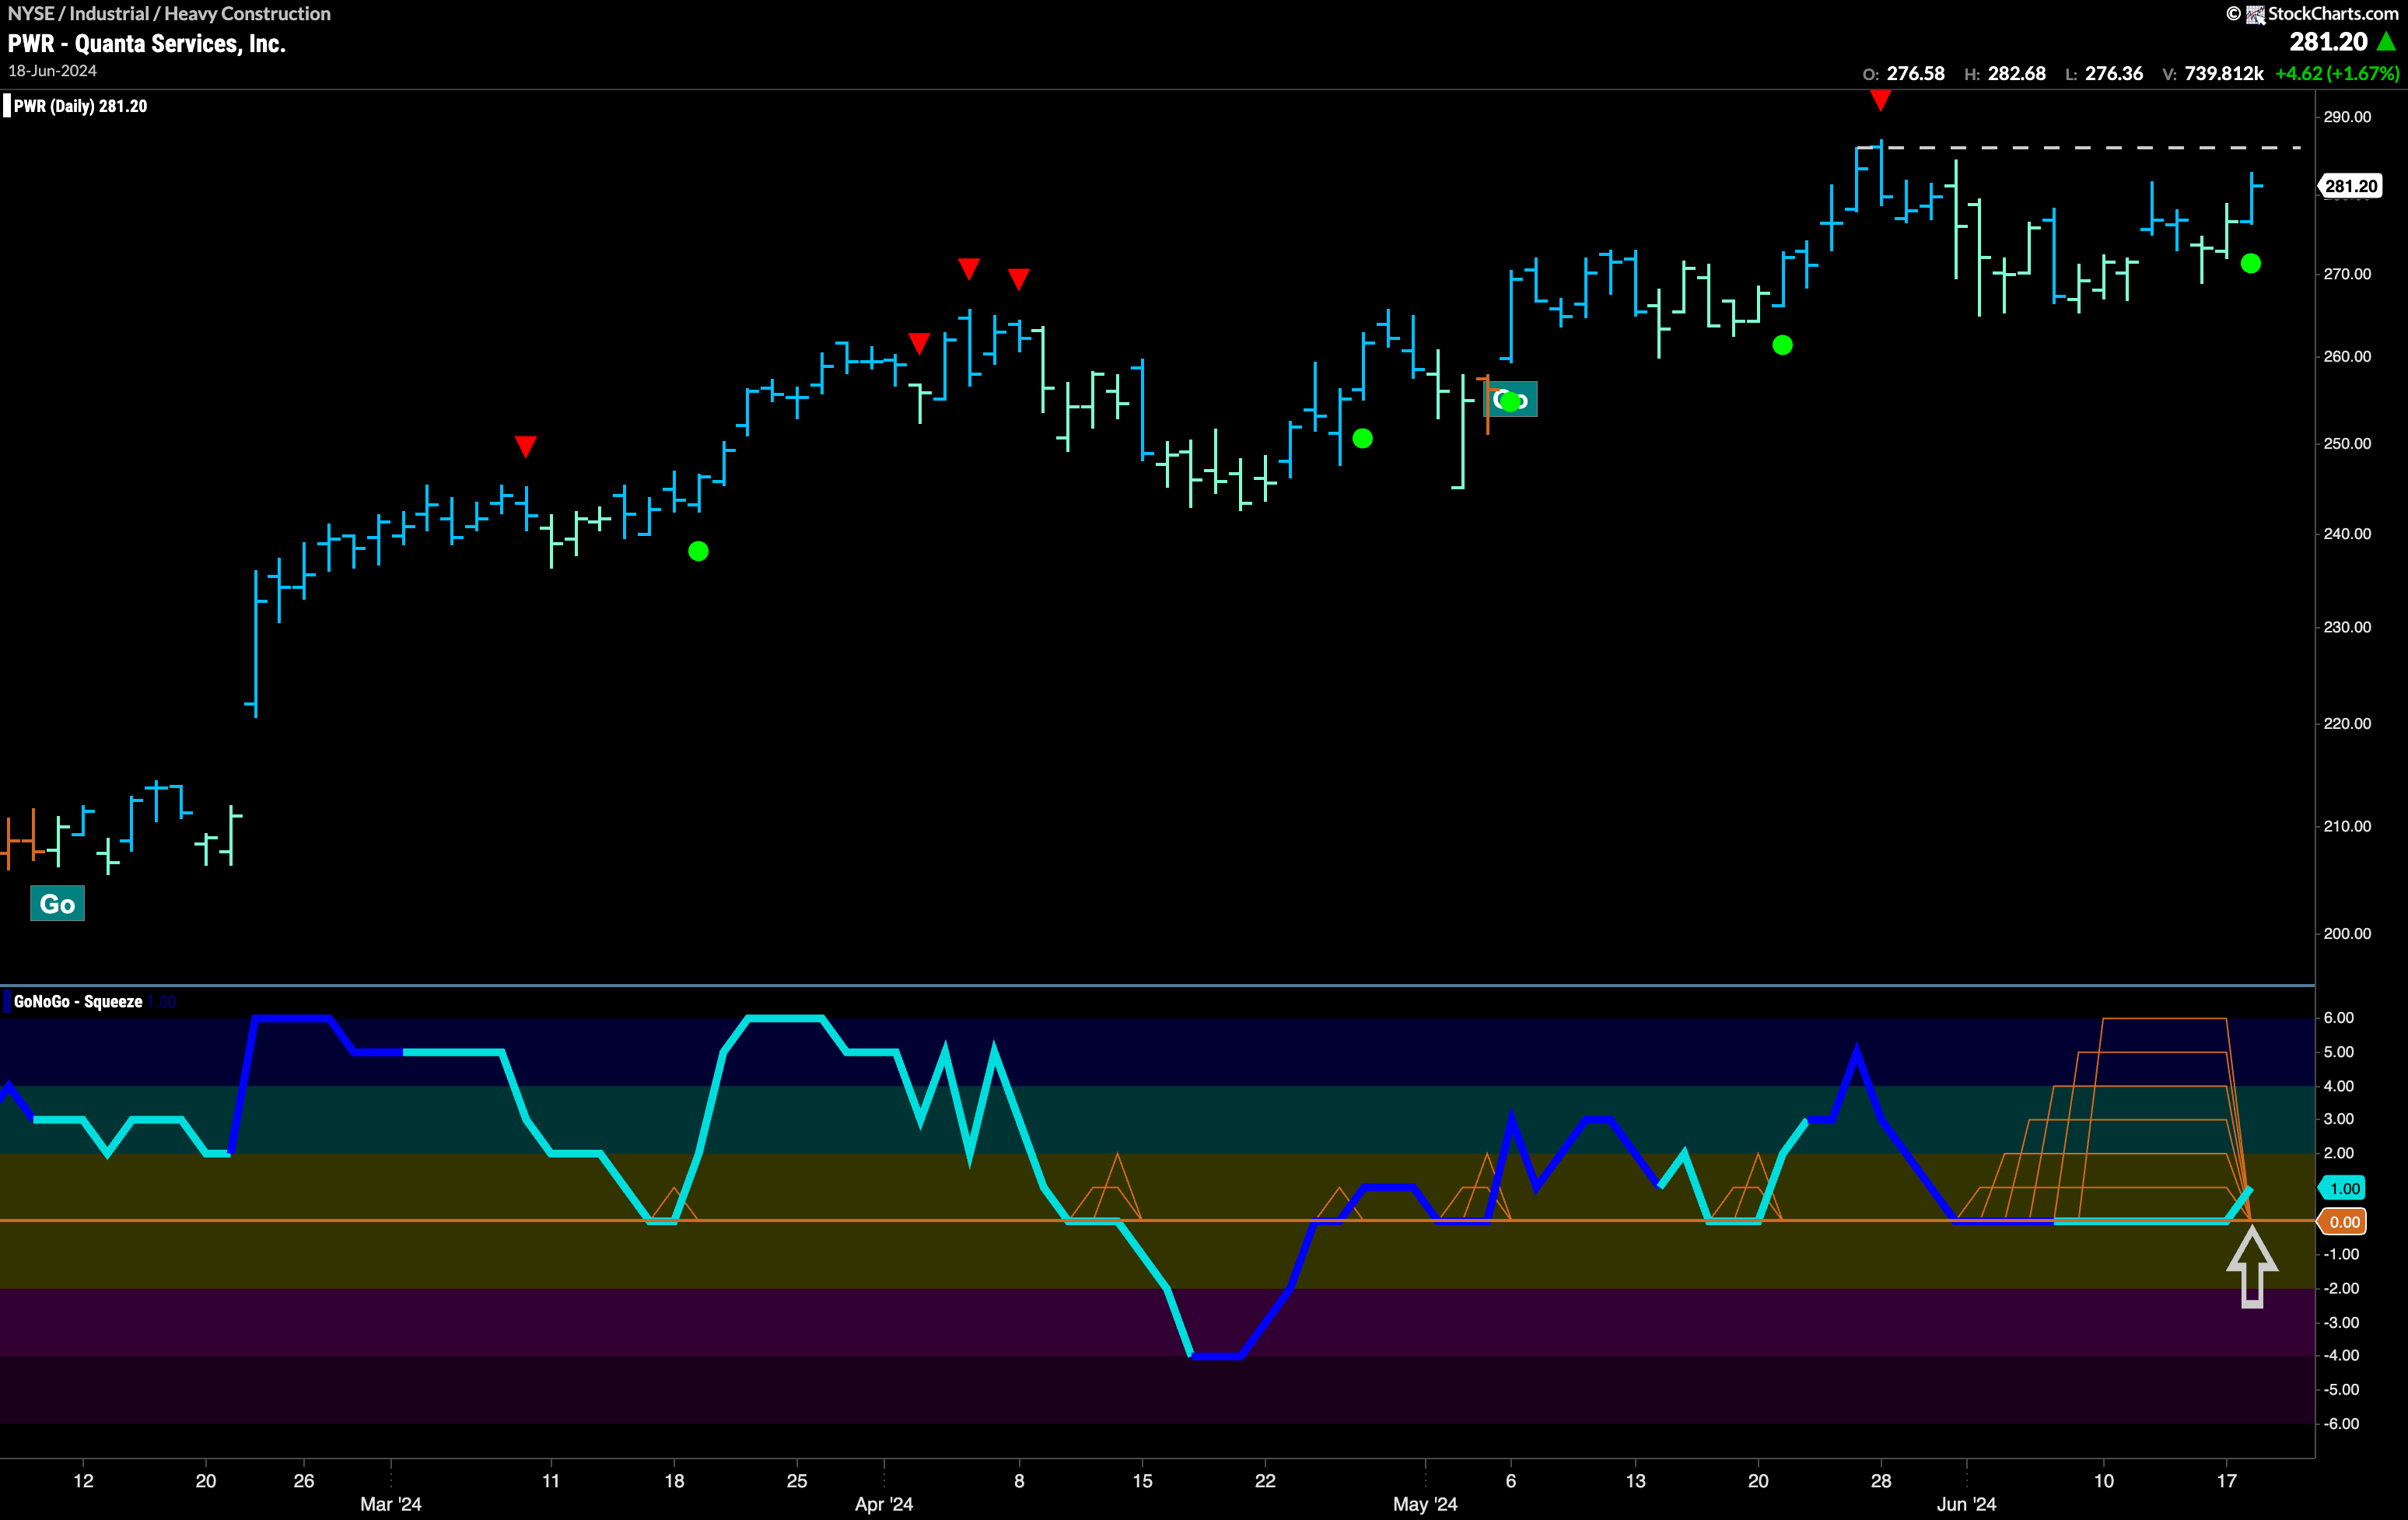Click the change value +4.62 (+1.67%)
Screen dimensions: 2408x1520
2337,73
